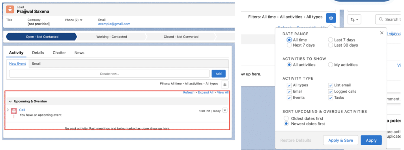The image size is (404, 150).
Task: Click the 1:00 PM | Today timestamp
Action: click(210, 111)
